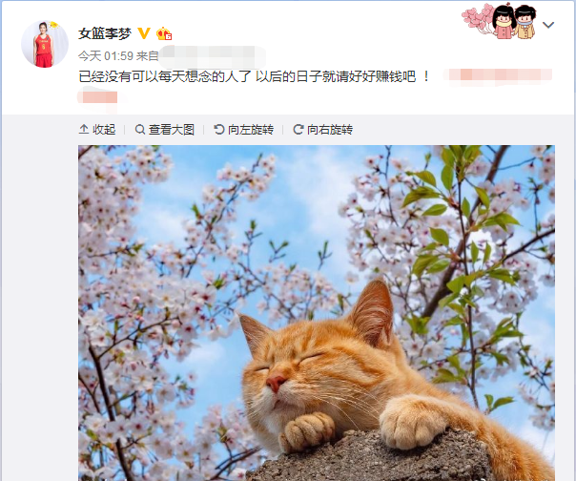Open full image via 查看大图
576x481 pixels.
click(165, 130)
